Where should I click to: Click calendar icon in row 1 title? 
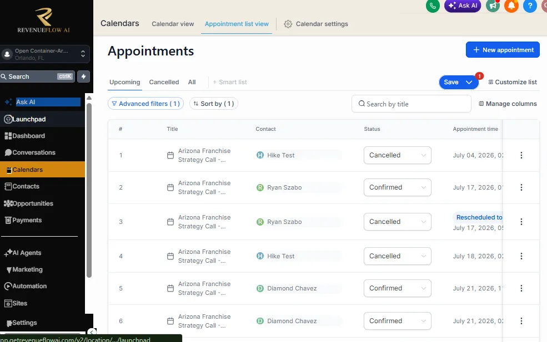(x=170, y=155)
